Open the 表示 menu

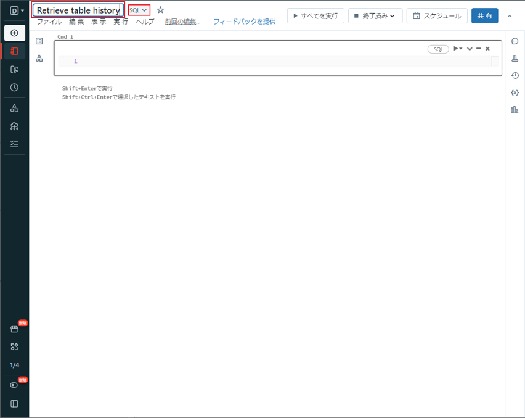99,22
